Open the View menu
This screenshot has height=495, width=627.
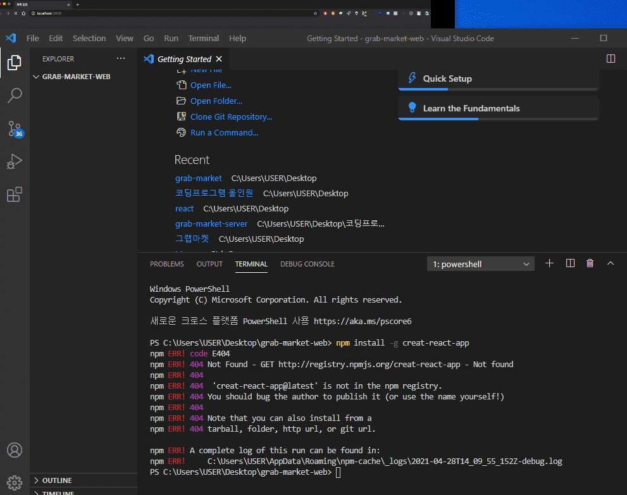(125, 39)
